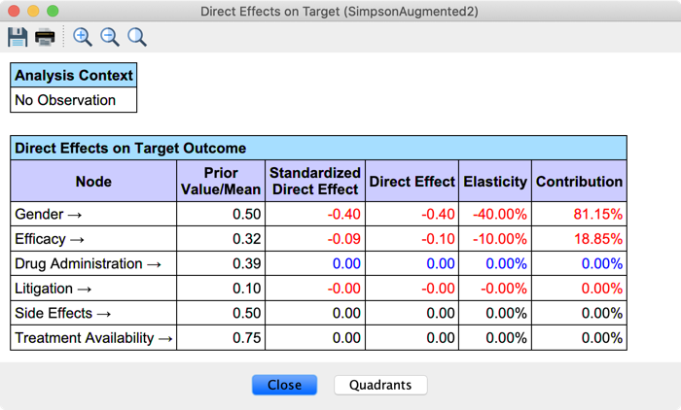Screen dimensions: 681x410
Task: Open the Quadrants view
Action: coord(380,385)
